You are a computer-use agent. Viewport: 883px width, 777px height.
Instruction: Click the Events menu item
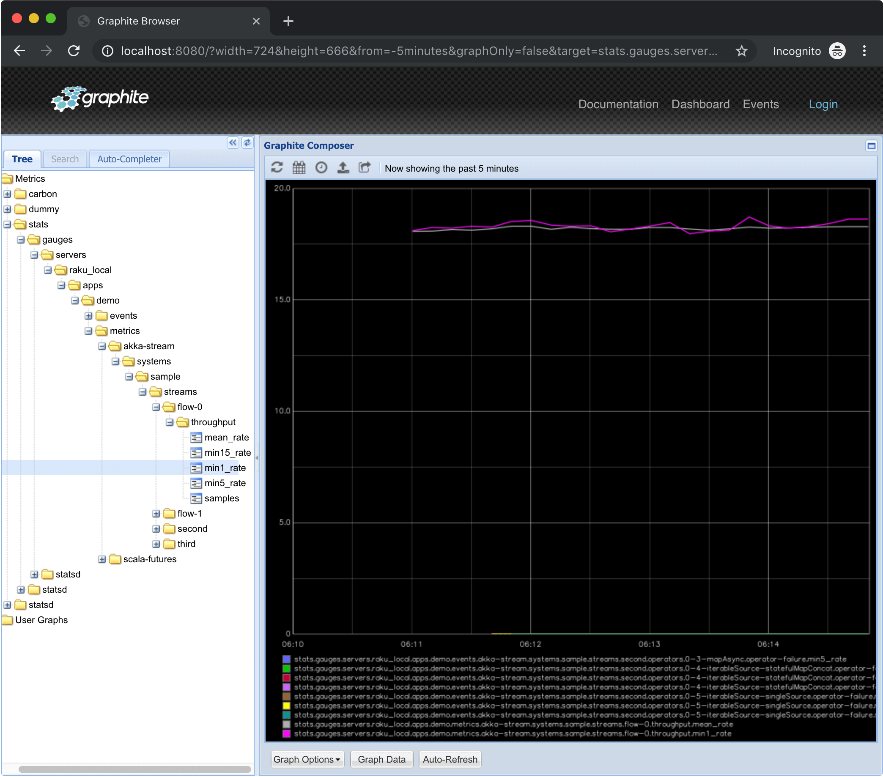pos(760,104)
